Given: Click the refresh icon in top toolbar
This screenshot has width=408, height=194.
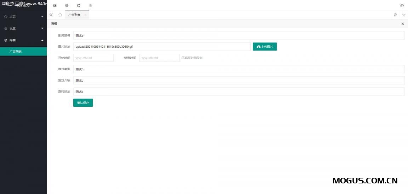Looking at the screenshot, I should [x=79, y=5].
